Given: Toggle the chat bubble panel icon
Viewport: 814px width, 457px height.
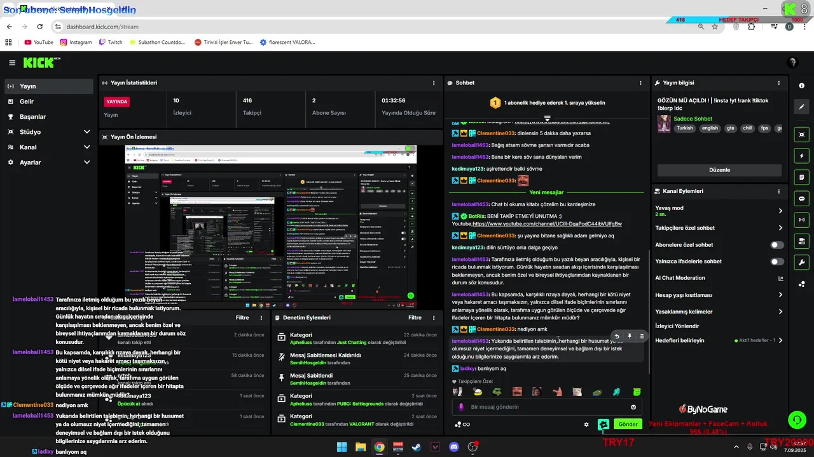Looking at the screenshot, I should (801, 199).
